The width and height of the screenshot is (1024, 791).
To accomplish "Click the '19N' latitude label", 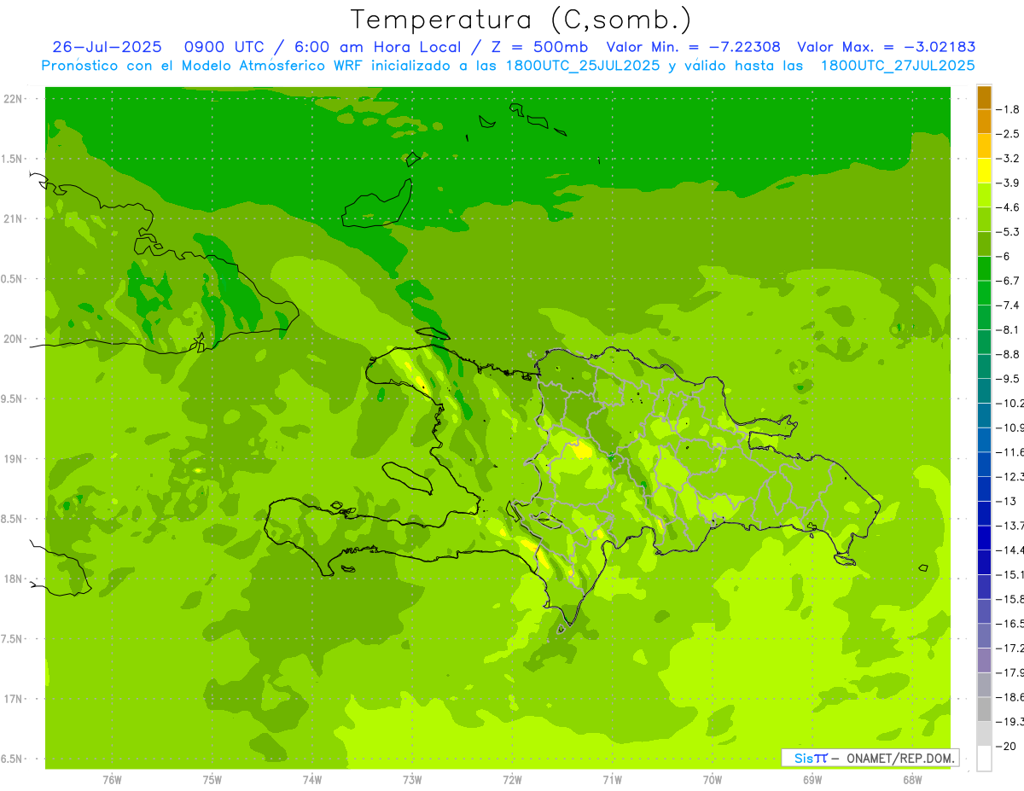I will (15, 459).
